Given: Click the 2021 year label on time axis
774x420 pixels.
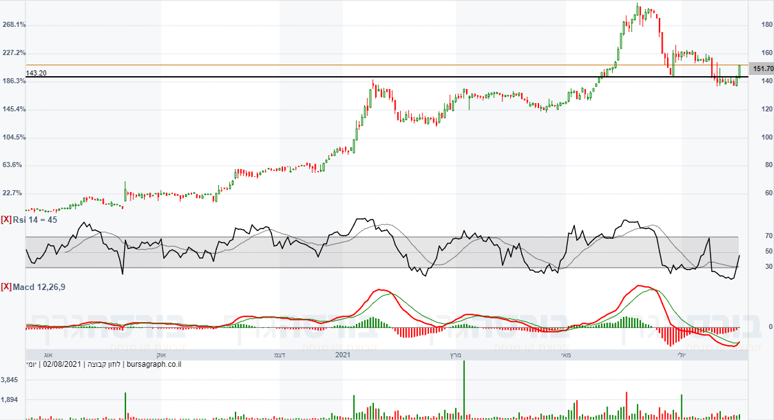Looking at the screenshot, I should click(343, 354).
